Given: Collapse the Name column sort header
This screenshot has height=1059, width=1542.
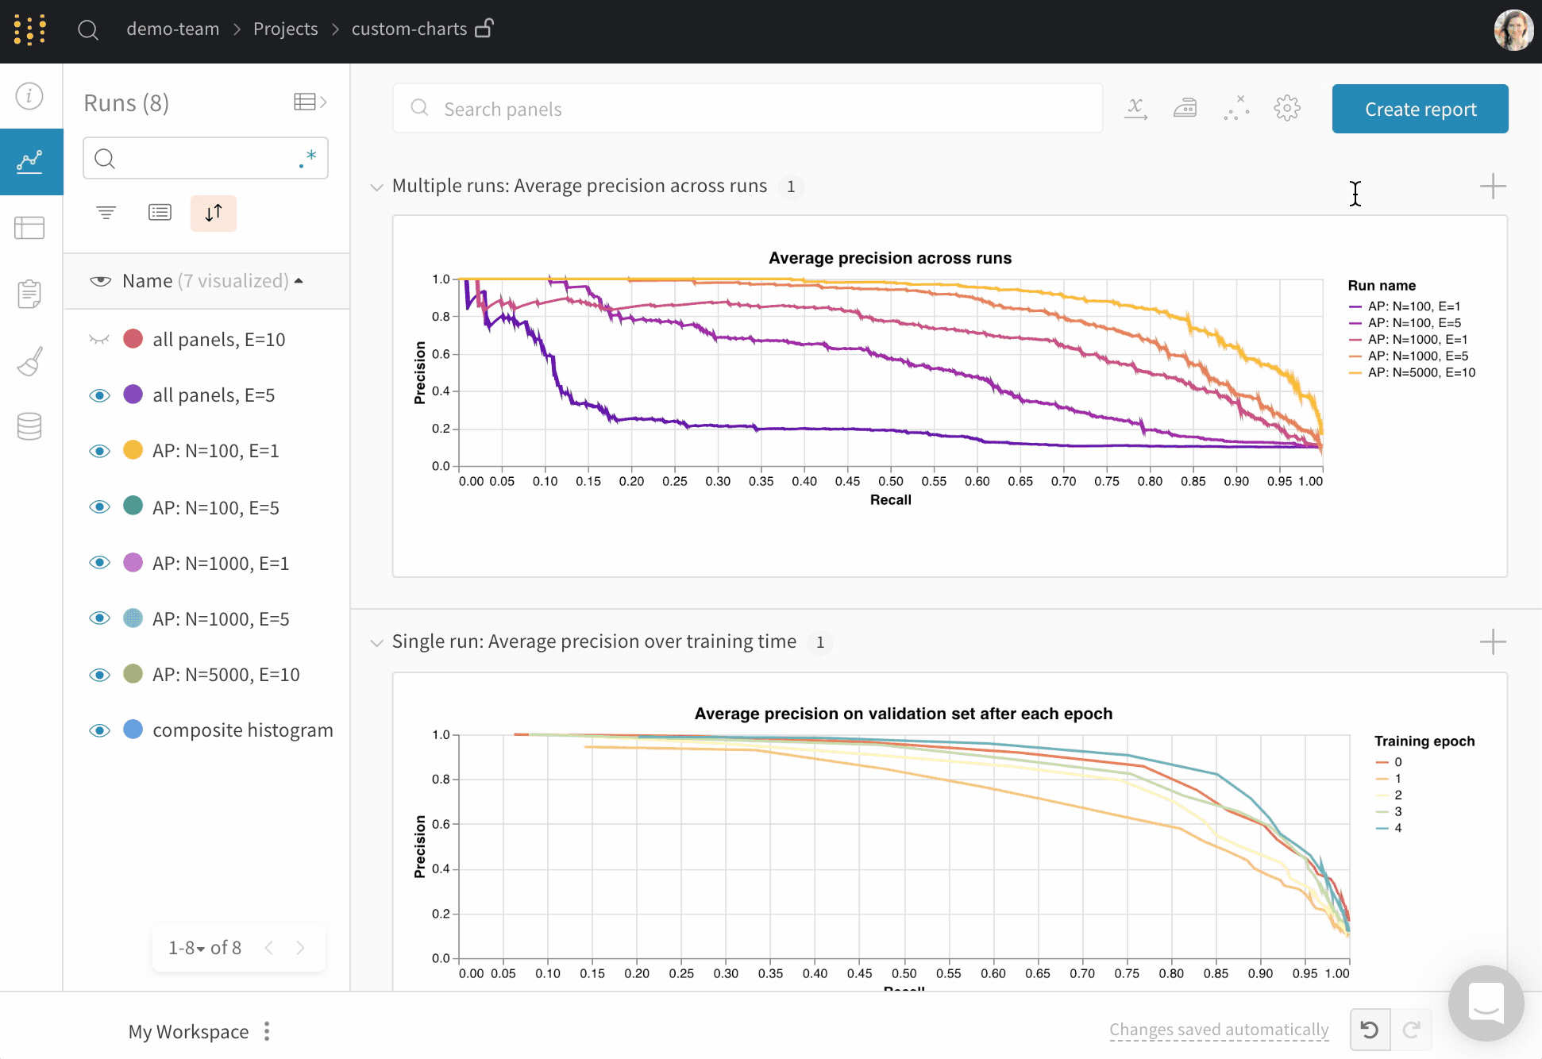Looking at the screenshot, I should click(299, 280).
